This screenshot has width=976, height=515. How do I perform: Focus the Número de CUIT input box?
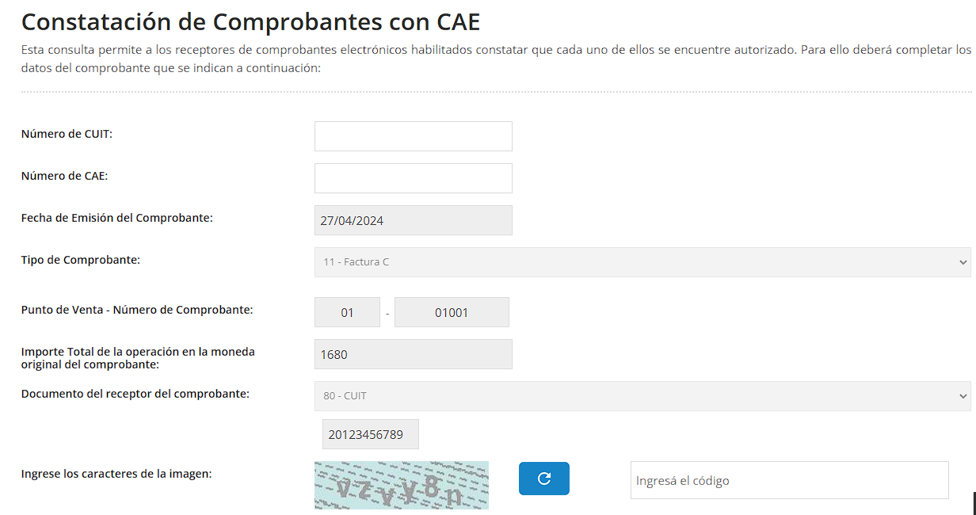[413, 136]
